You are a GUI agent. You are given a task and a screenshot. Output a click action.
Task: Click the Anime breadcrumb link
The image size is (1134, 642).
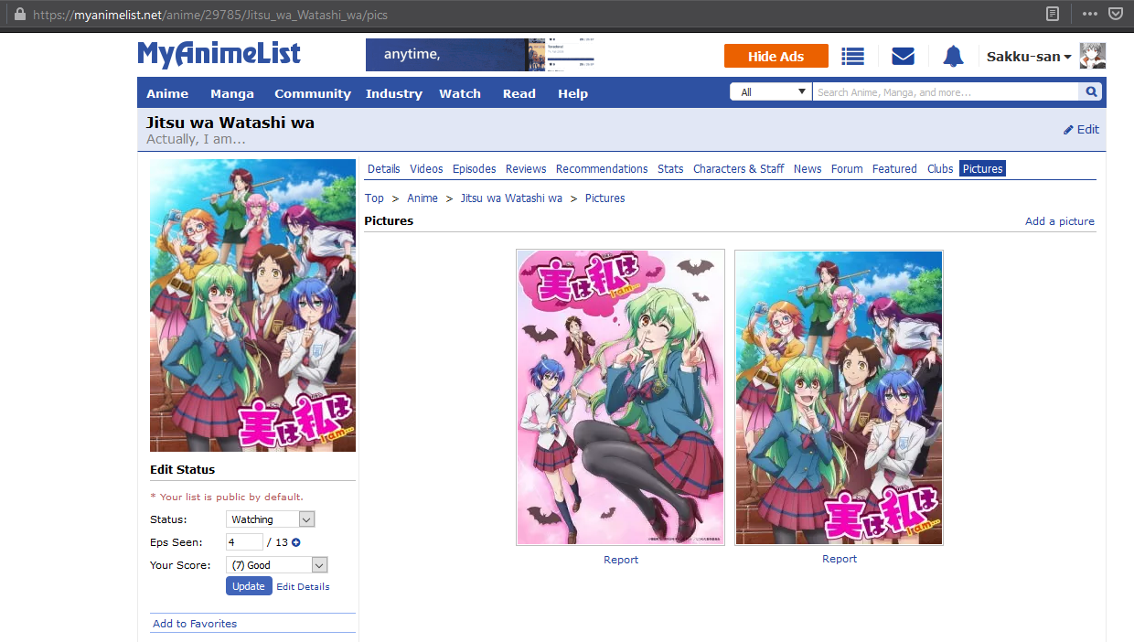pos(423,198)
